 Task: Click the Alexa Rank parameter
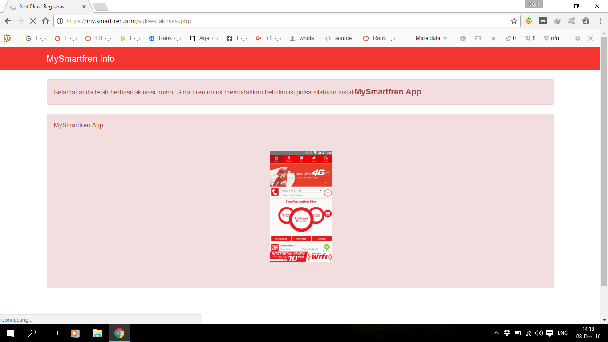165,38
